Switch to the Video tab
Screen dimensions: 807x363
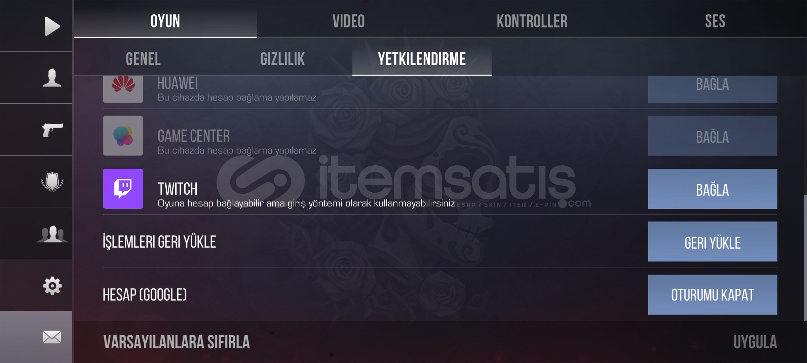[x=349, y=21]
